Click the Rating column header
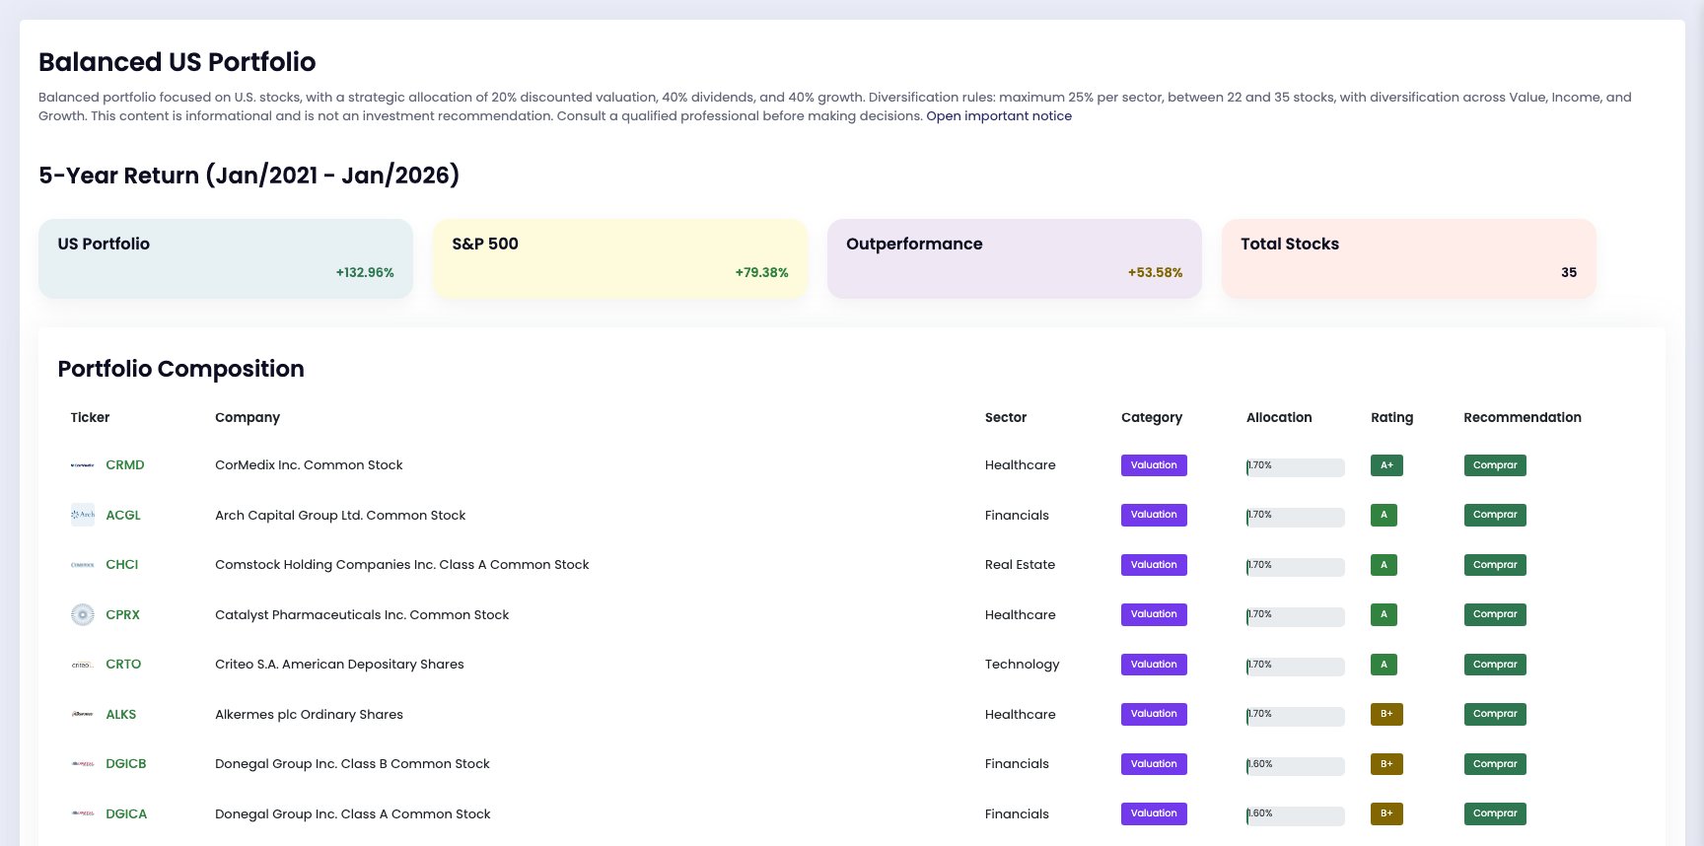 point(1391,418)
